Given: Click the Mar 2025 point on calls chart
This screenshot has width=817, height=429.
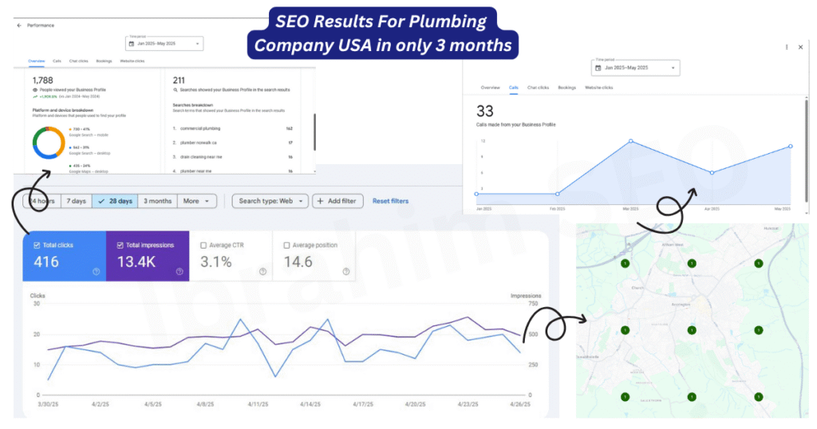Looking at the screenshot, I should click(x=631, y=141).
